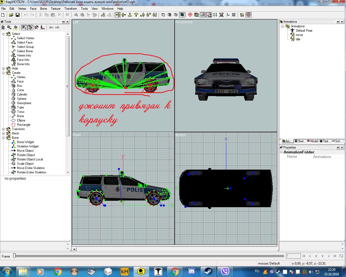Toggle the tree view icon in Tools panel
The width and height of the screenshot is (346, 277).
tap(30, 27)
